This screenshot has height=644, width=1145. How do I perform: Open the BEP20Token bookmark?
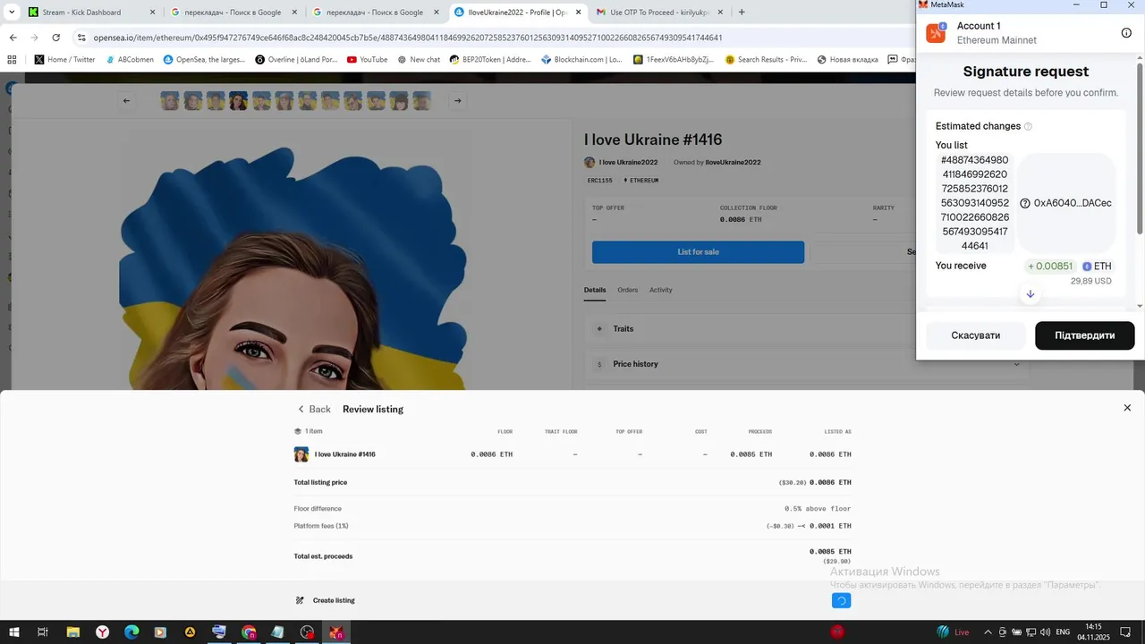tap(490, 60)
